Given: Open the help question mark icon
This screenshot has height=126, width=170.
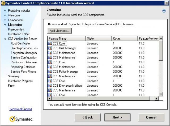Looking at the screenshot, I should click(164, 11).
